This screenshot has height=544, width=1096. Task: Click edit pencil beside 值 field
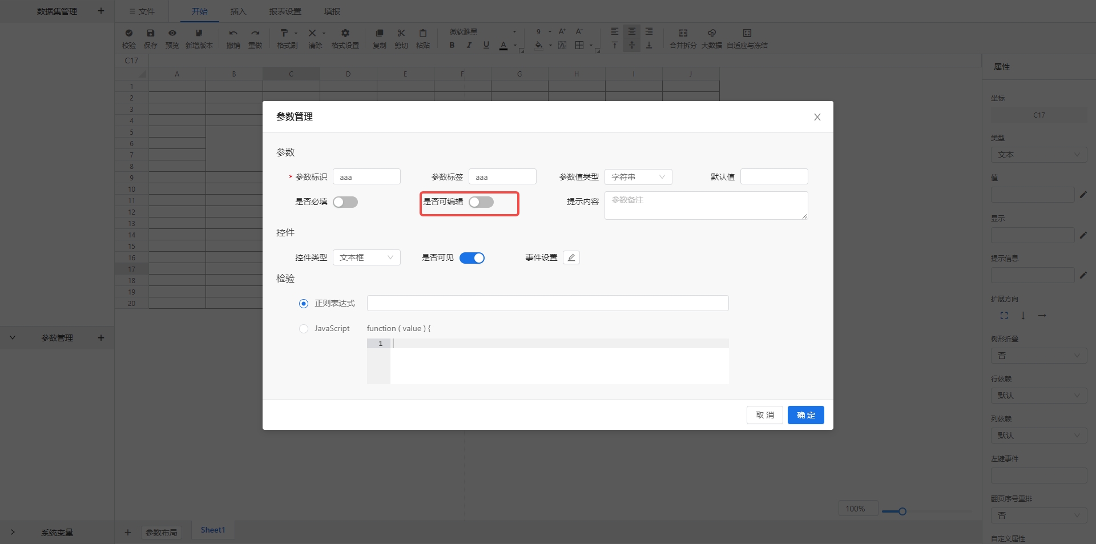click(x=1083, y=195)
